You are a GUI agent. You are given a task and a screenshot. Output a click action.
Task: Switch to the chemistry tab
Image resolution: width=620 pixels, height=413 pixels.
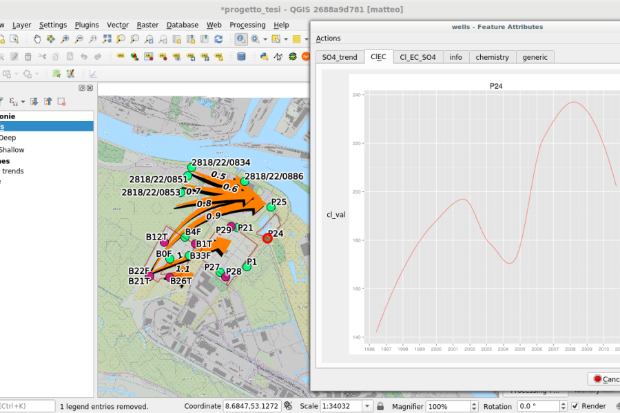[493, 57]
